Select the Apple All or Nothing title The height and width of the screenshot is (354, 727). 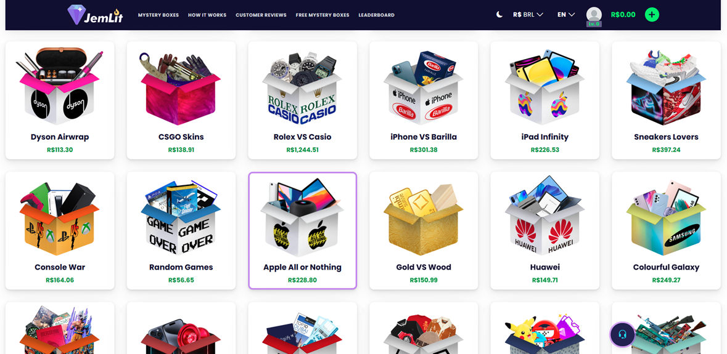302,267
